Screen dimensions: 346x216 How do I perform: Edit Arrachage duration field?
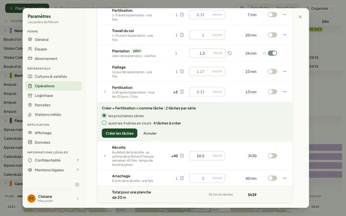207,178
